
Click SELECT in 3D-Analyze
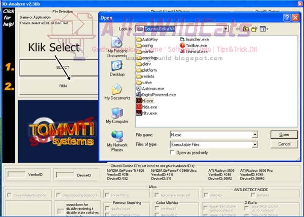click(x=59, y=68)
